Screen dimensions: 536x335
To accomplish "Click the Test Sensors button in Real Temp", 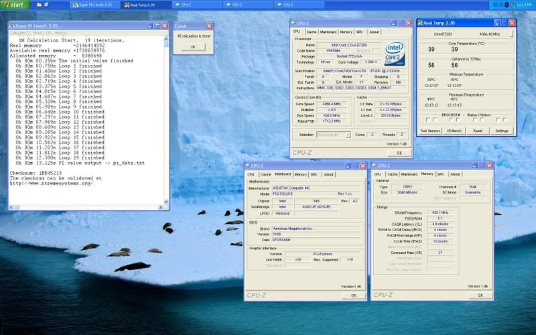I will (430, 131).
